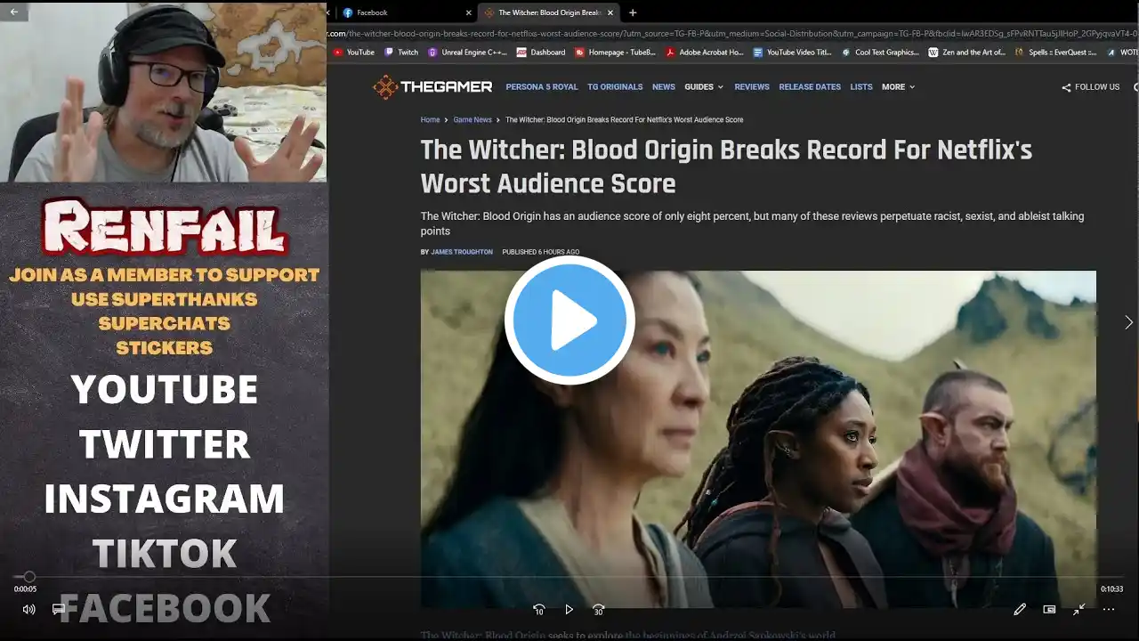
Task: Close The Witcher: Blood Origin tab
Action: click(x=610, y=12)
